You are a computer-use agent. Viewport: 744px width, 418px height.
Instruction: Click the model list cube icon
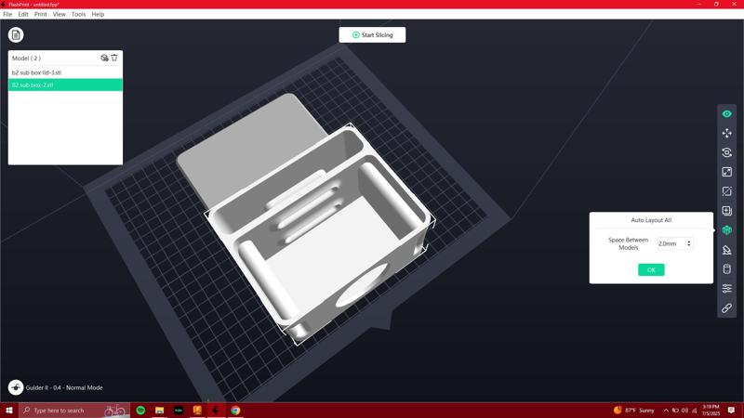104,58
